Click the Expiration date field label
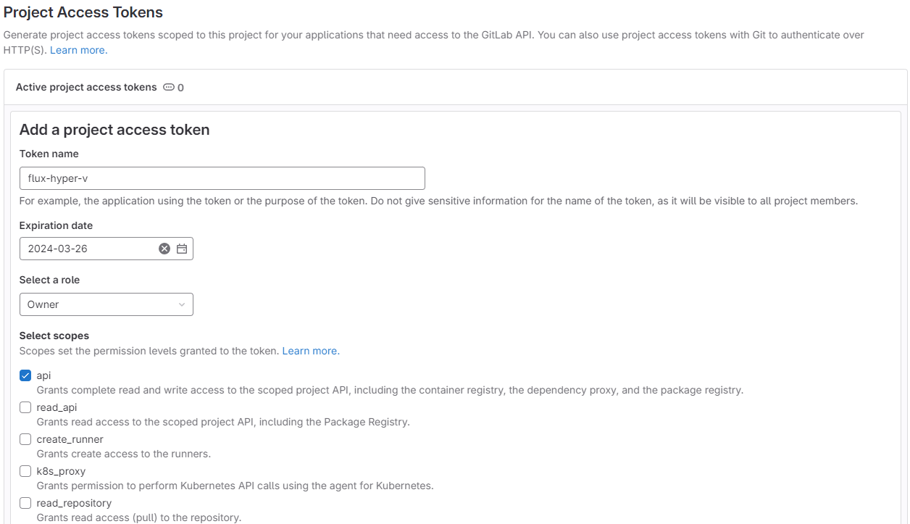This screenshot has width=910, height=524. [x=56, y=225]
